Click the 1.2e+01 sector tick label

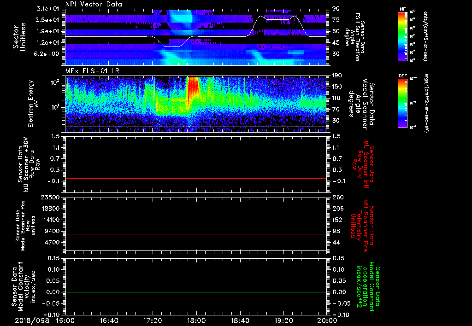[x=48, y=43]
